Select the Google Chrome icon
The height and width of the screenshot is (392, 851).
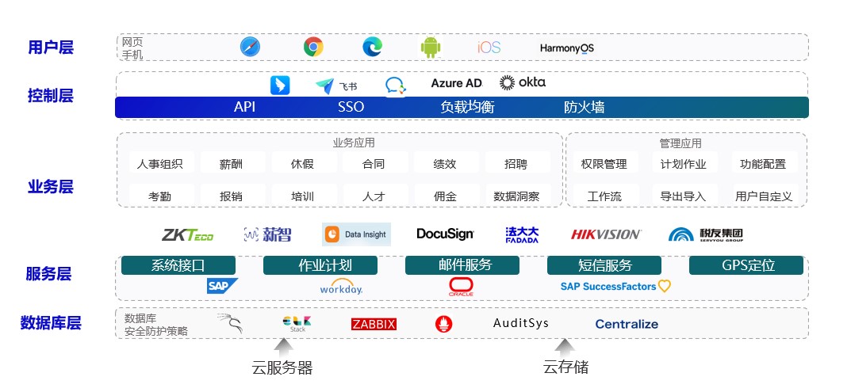(x=313, y=48)
